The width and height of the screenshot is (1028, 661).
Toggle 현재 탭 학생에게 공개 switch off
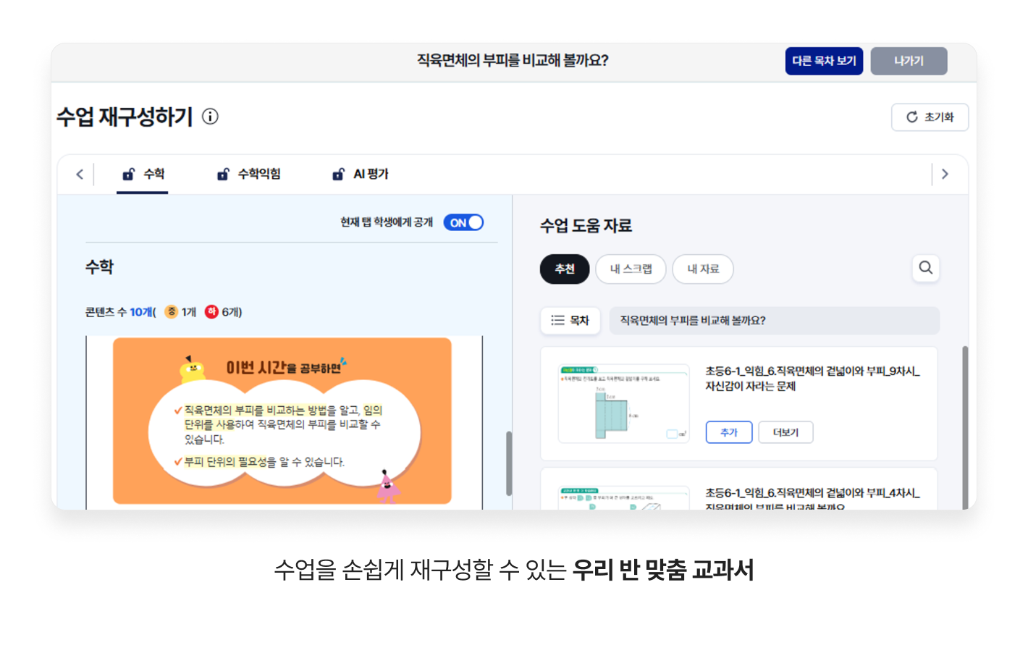tap(463, 223)
